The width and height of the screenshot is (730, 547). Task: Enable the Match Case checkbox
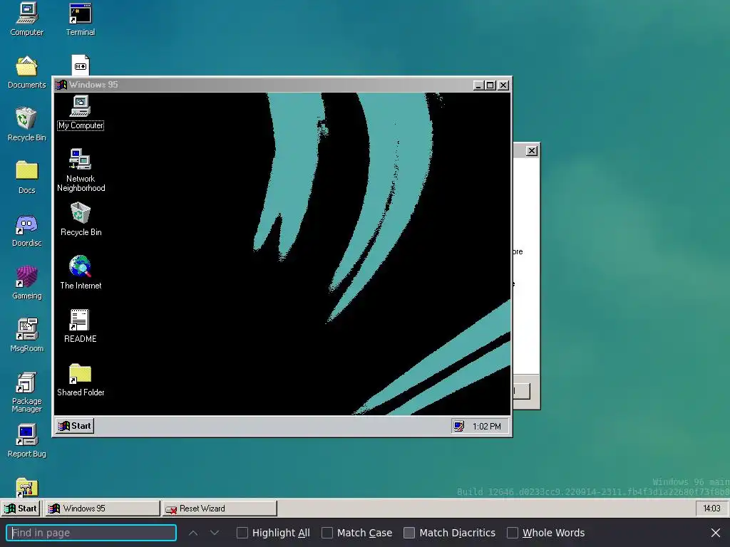pyautogui.click(x=327, y=533)
